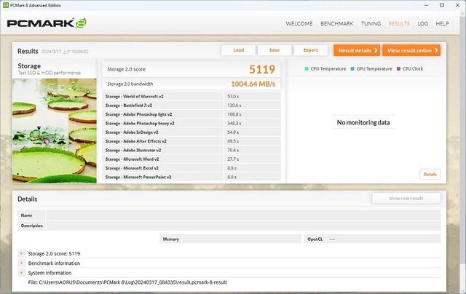Viewport: 466px width, 294px height.
Task: Save the benchmark result
Action: pyautogui.click(x=274, y=50)
